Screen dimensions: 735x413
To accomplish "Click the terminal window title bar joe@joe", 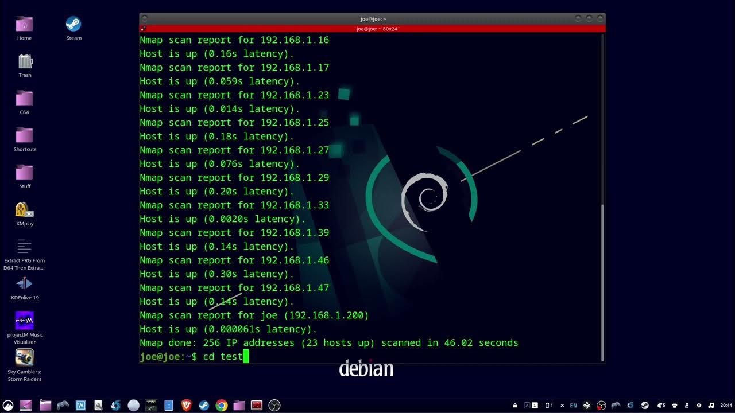I will (373, 19).
